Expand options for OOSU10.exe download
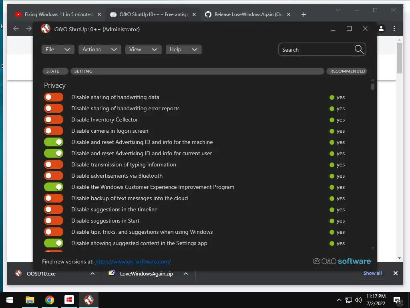 pos(92,274)
